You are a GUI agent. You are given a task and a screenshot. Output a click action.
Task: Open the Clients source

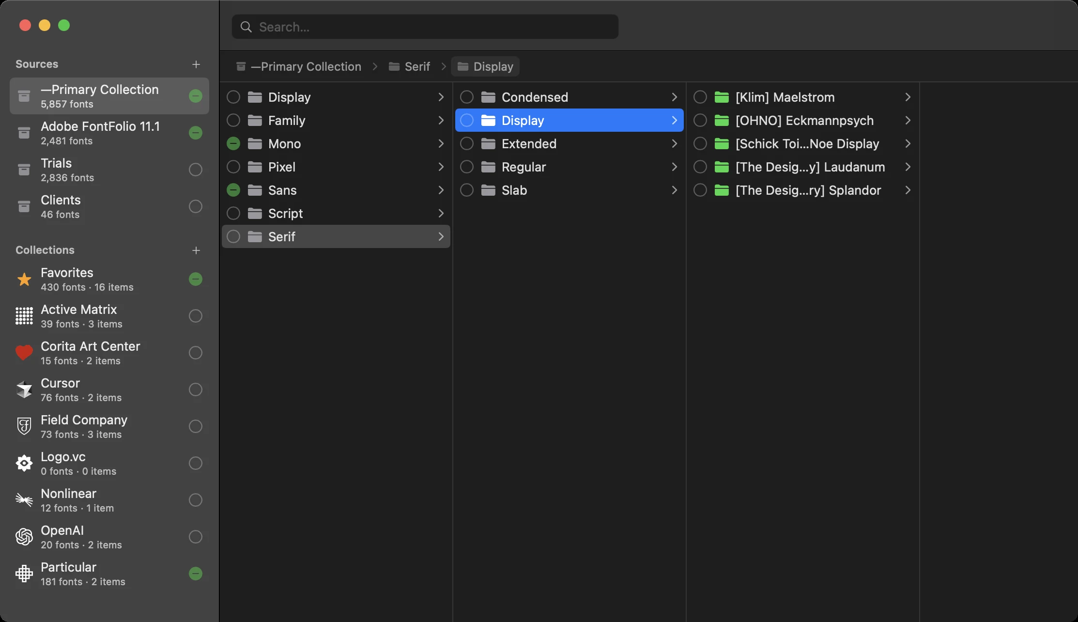click(109, 206)
